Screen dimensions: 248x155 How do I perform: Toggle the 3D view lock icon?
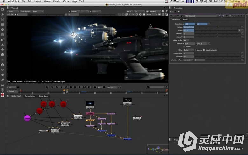click(148, 11)
